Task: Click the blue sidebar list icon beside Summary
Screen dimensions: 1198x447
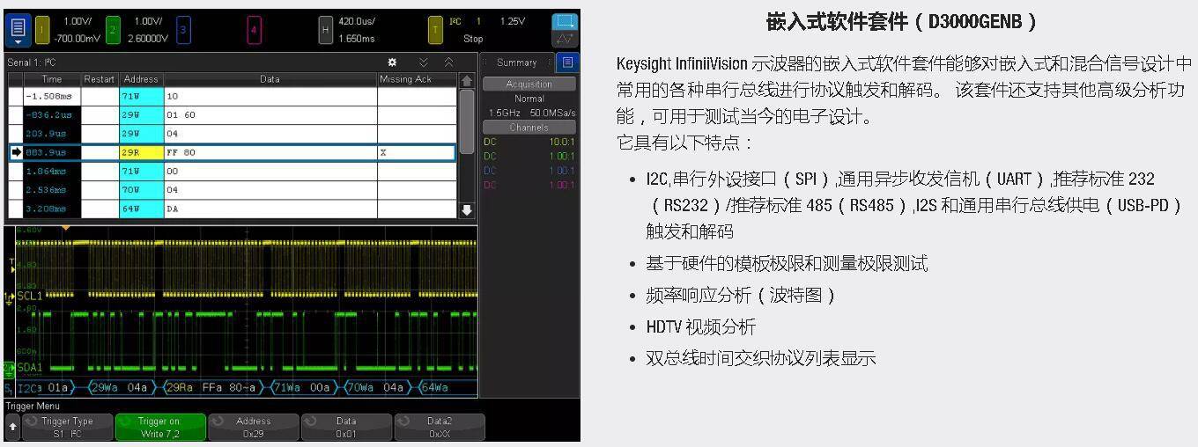Action: pos(567,62)
